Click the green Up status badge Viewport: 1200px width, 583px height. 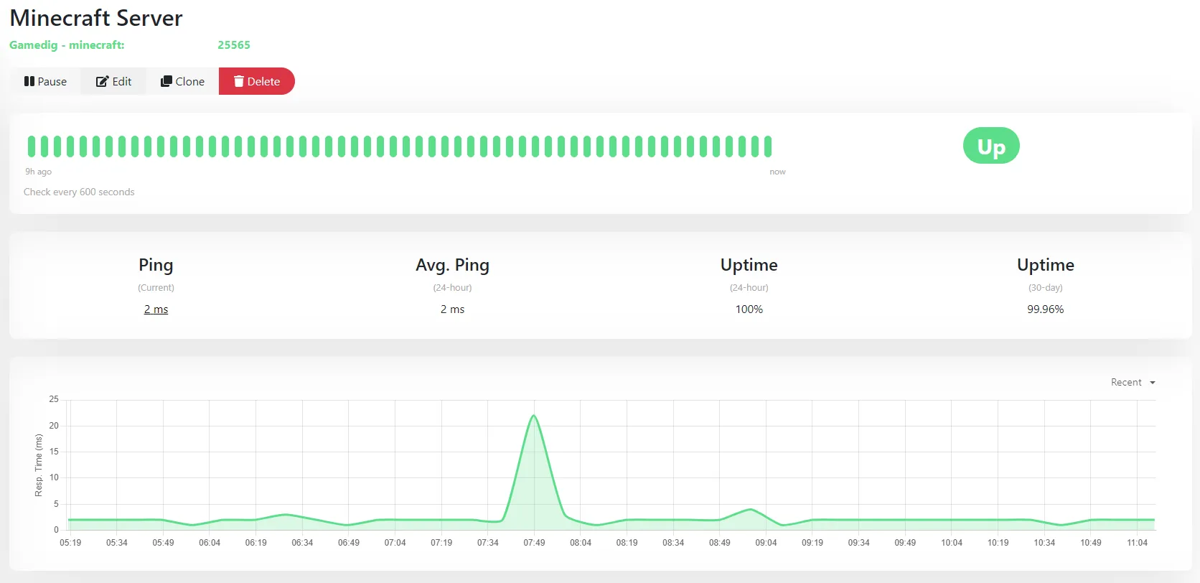point(991,146)
